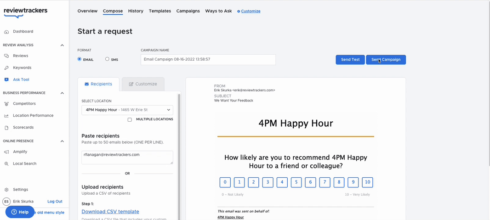Select rating 9 in email preview
Screen dimensions: 490x220
point(353,182)
